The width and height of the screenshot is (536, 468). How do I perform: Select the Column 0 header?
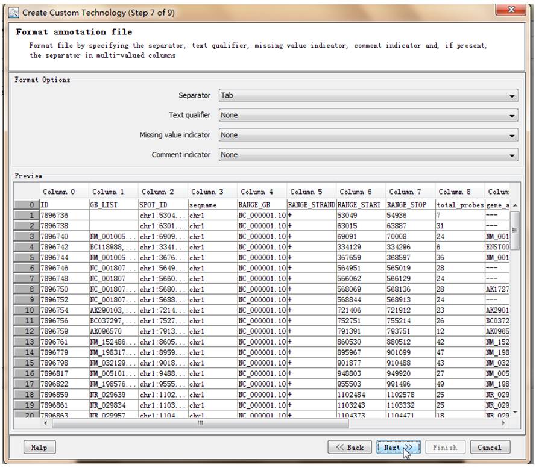click(x=58, y=192)
